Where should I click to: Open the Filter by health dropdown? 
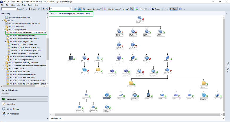[113, 9]
